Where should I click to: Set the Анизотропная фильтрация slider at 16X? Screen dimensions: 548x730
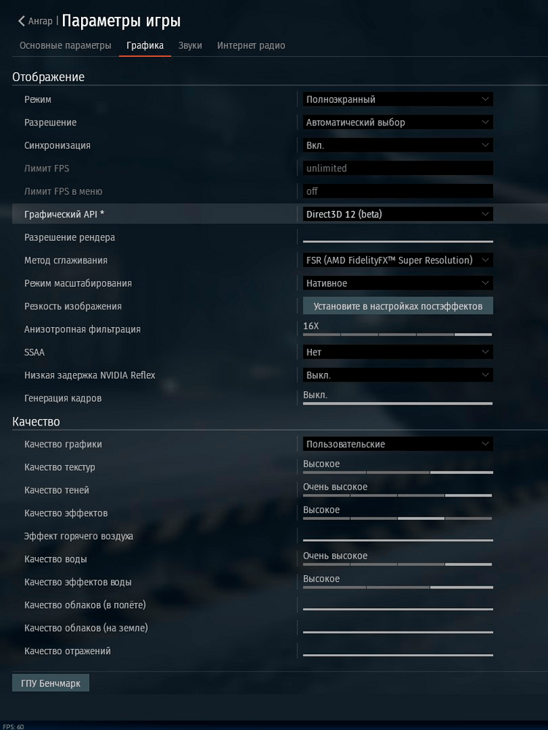pos(398,334)
